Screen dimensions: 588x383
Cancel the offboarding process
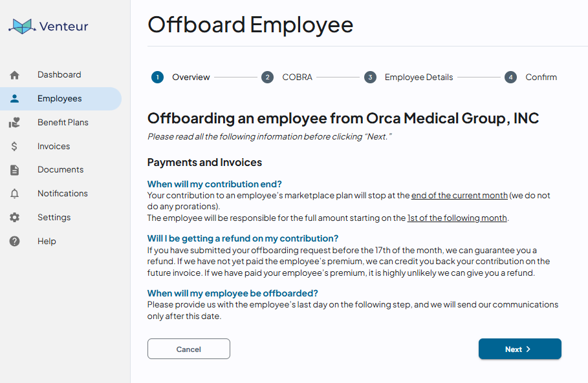point(189,349)
